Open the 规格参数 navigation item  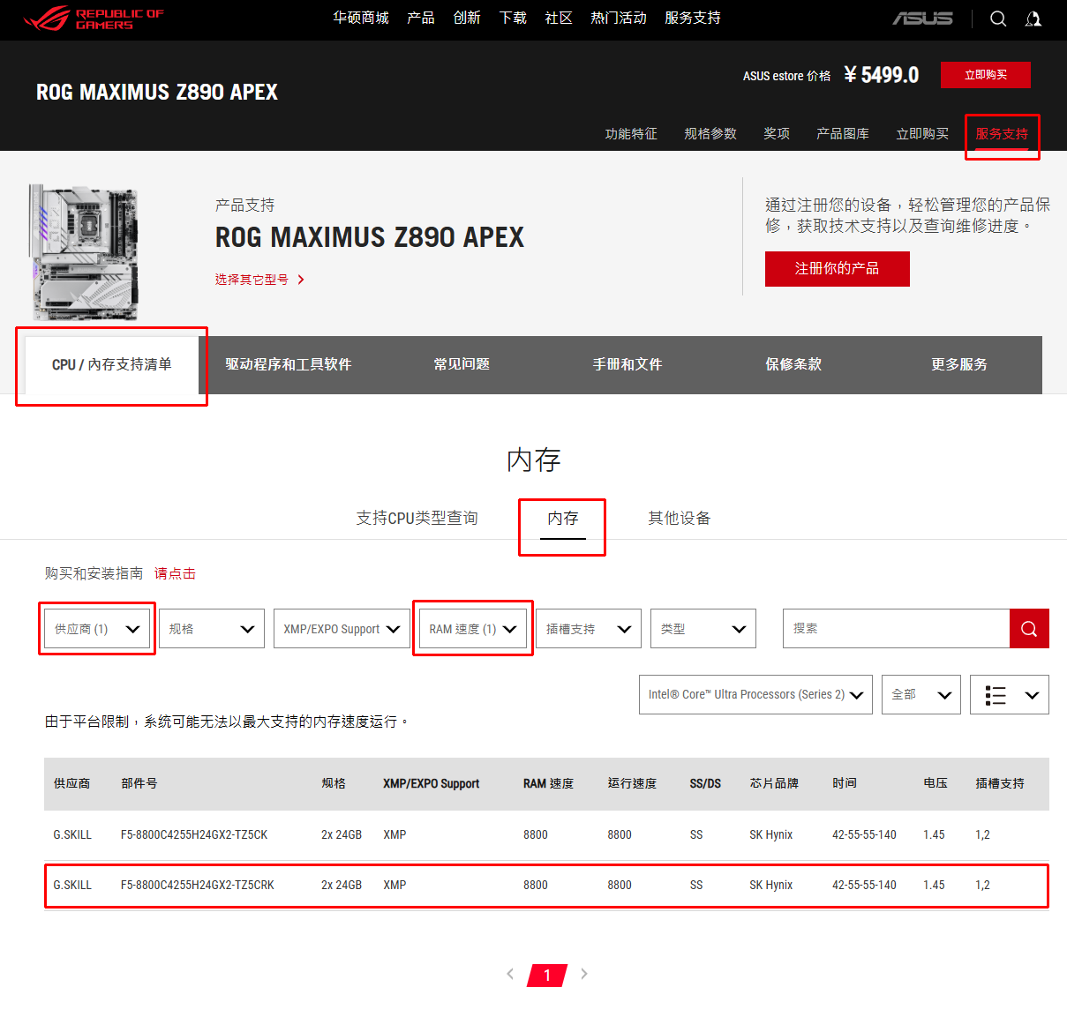[710, 134]
